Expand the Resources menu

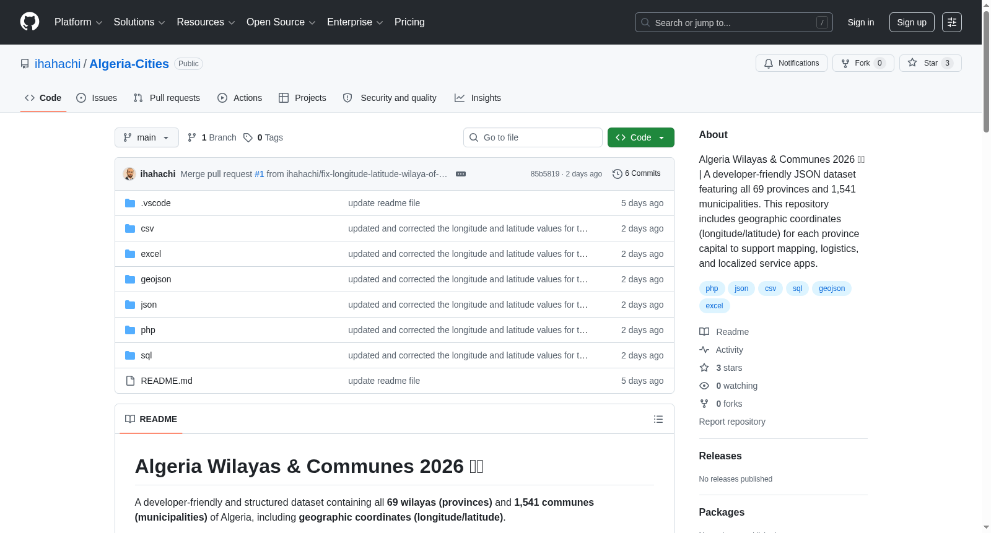[206, 22]
